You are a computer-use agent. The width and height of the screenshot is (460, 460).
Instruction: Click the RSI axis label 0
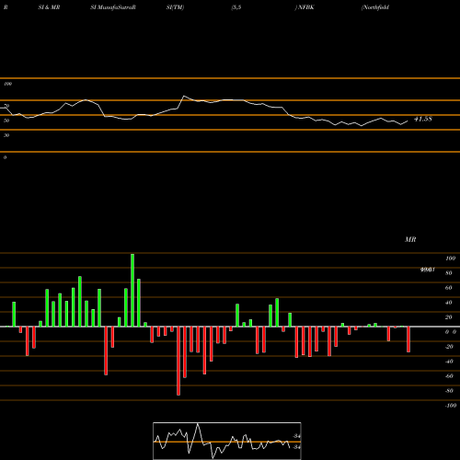5,157
